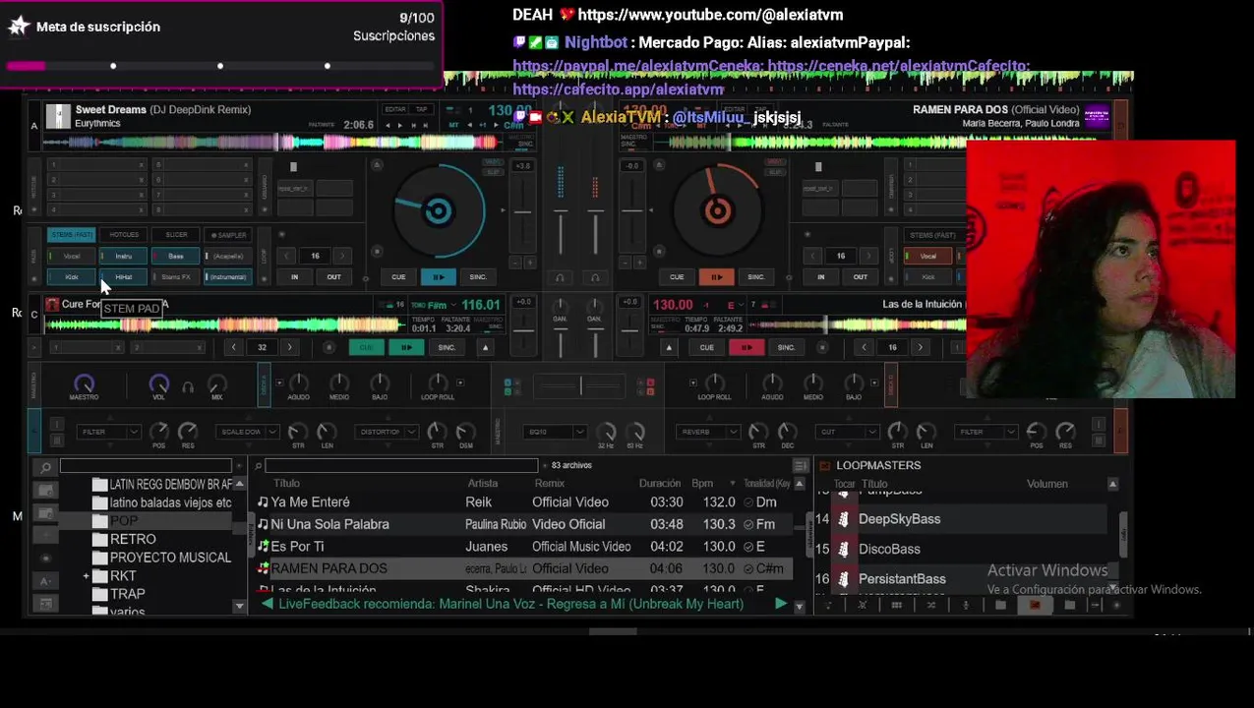Play or pause deck C
The height and width of the screenshot is (708, 1254).
406,347
